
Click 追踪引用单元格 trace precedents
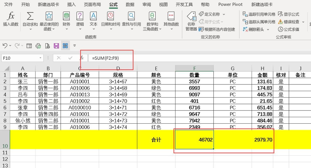pos(259,14)
